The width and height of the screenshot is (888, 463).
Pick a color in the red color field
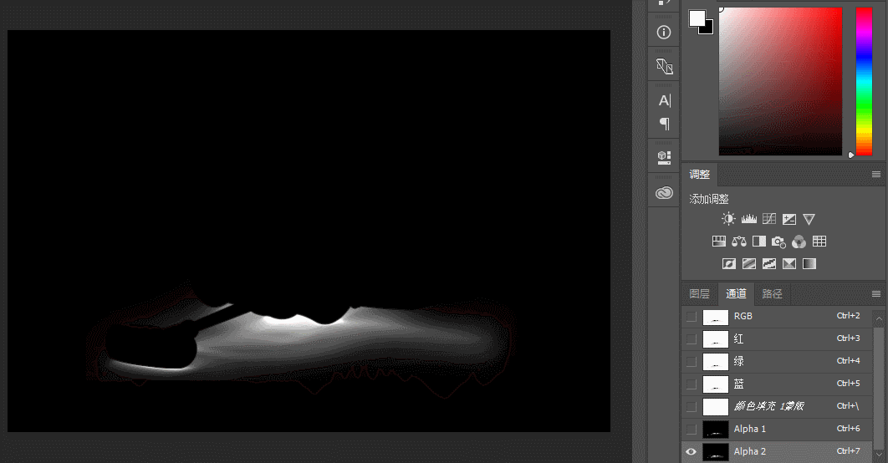[780, 82]
